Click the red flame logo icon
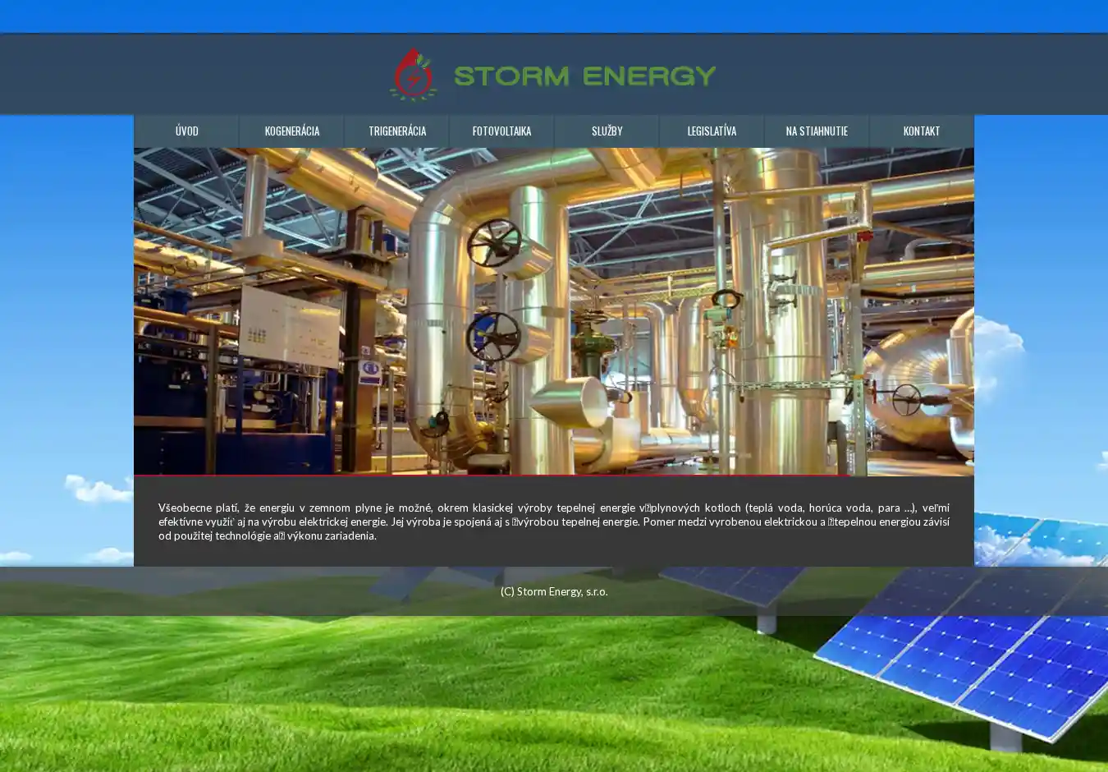The image size is (1108, 772). 412,75
